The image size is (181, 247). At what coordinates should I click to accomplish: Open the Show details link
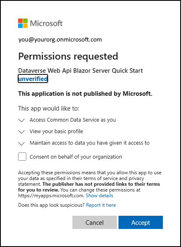100,196
